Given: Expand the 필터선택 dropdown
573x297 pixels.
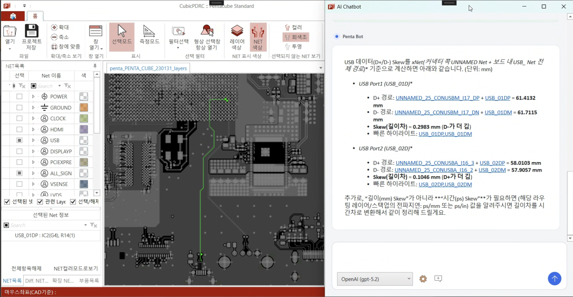Looking at the screenshot, I should pos(178,48).
